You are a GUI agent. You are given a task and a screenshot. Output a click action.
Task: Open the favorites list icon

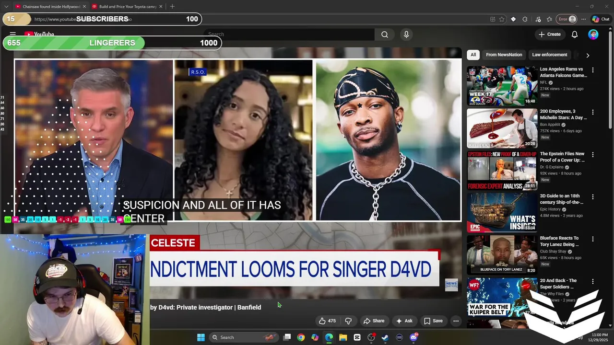coord(549,19)
